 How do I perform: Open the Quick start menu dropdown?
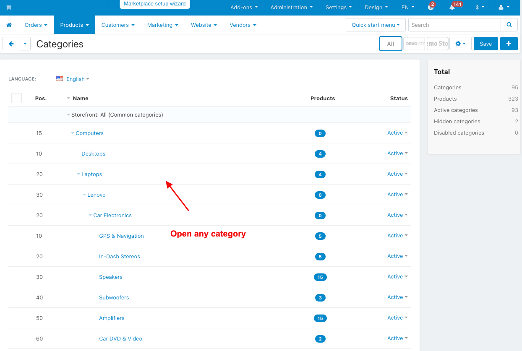(x=376, y=25)
